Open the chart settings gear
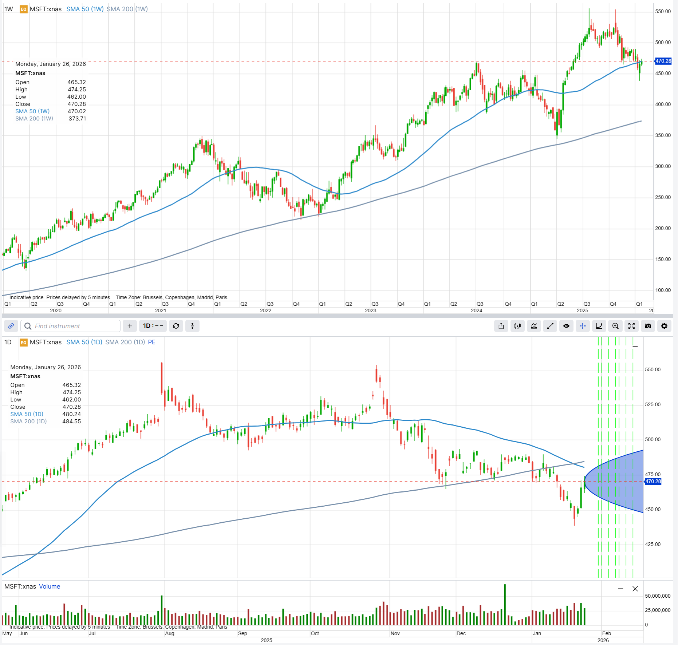Screen dimensions: 678x645 point(665,326)
